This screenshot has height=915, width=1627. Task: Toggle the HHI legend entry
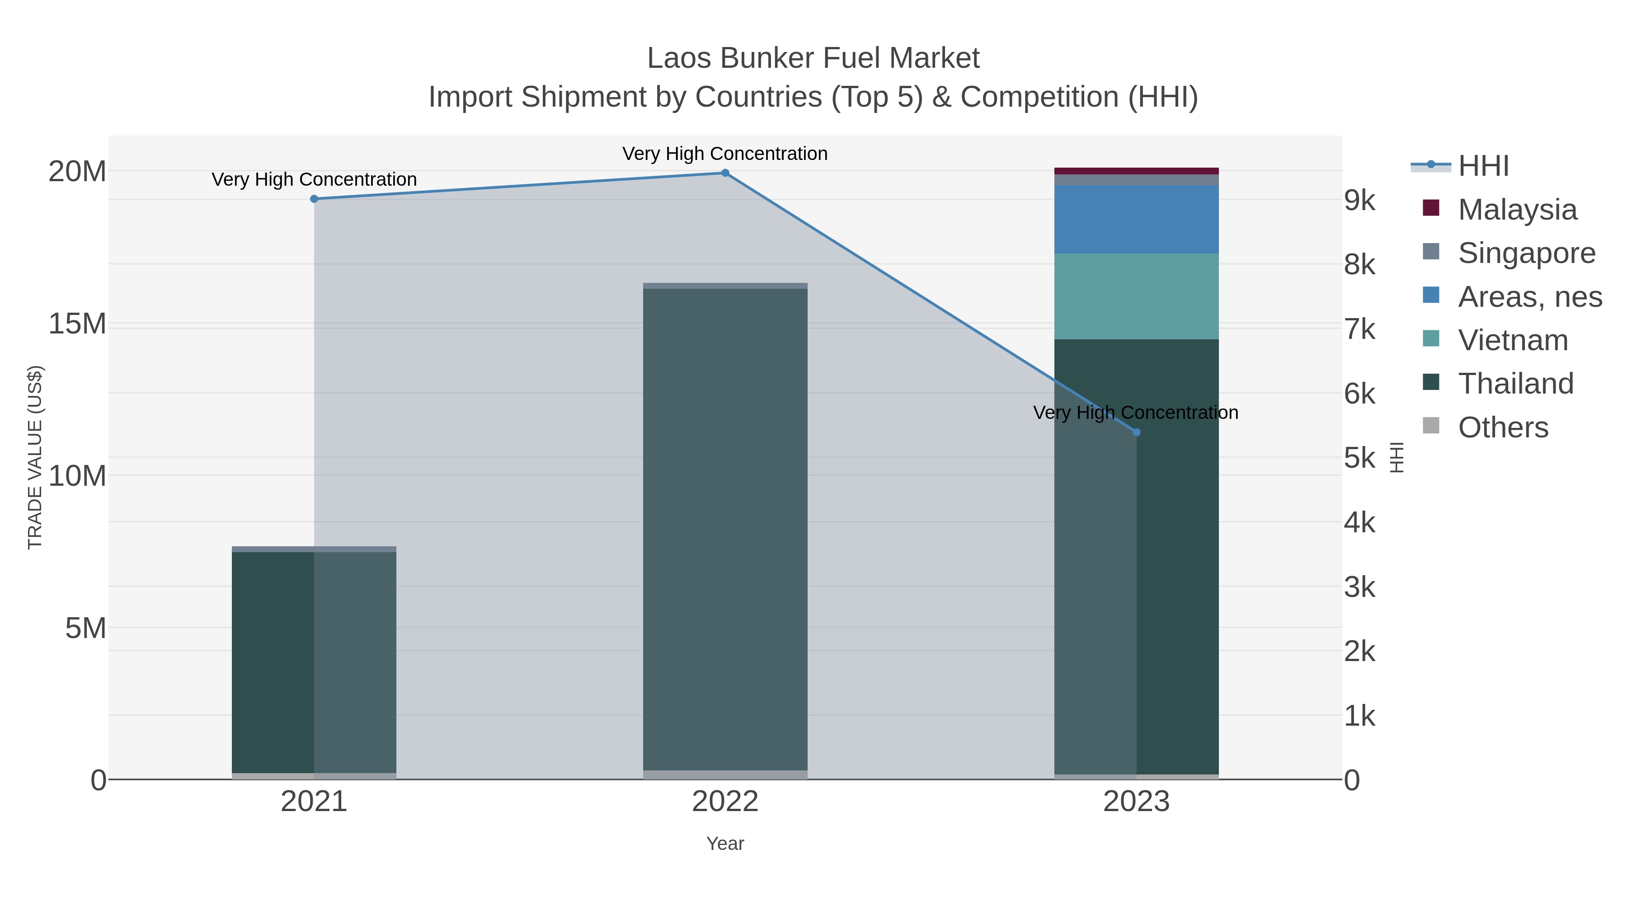click(x=1460, y=166)
